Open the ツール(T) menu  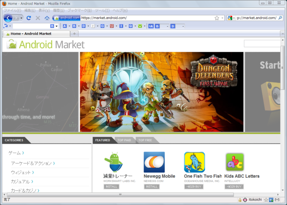(102, 10)
